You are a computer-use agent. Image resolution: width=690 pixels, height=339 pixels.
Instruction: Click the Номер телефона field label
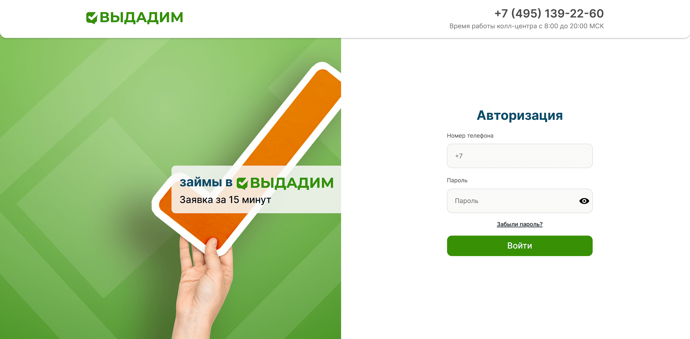[x=470, y=136]
